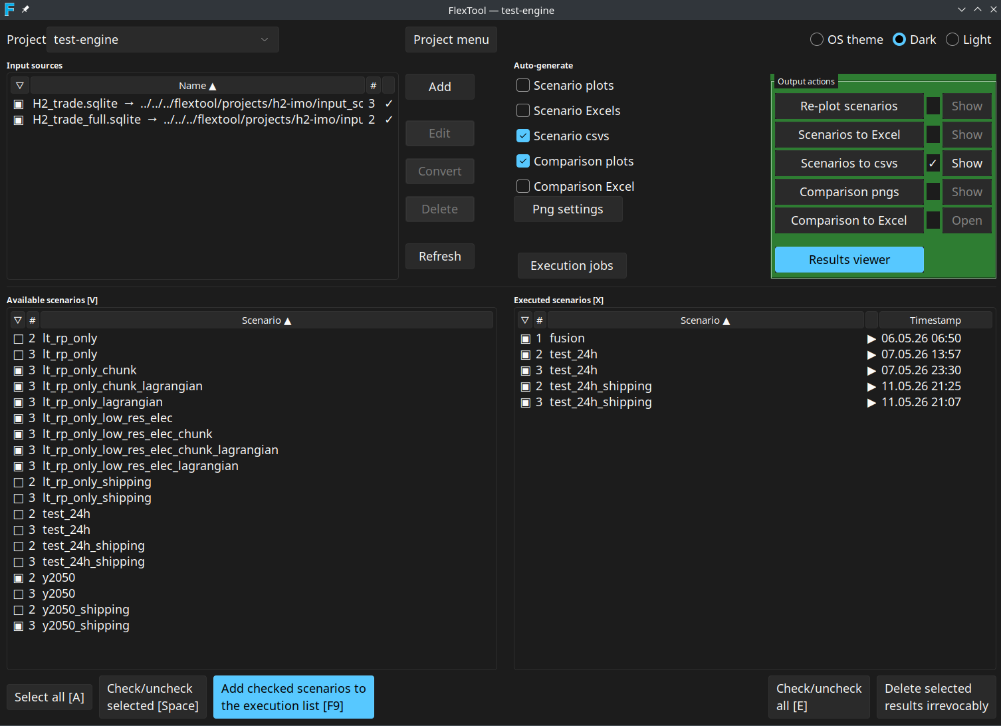Select the 3 y2050 scenario row
Image resolution: width=1001 pixels, height=726 pixels.
point(253,594)
